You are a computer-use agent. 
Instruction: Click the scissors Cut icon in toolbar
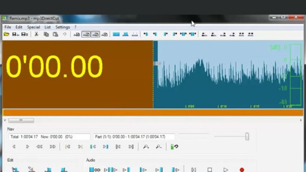[x=36, y=34]
